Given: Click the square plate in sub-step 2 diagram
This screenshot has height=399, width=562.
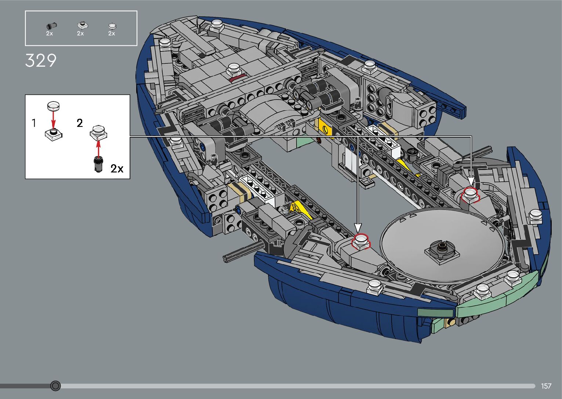Looking at the screenshot, I should click(98, 133).
